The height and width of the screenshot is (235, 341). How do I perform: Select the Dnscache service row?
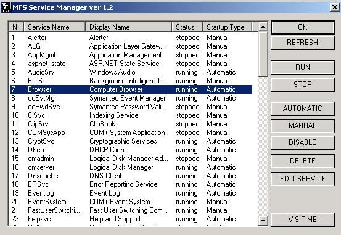point(131,176)
